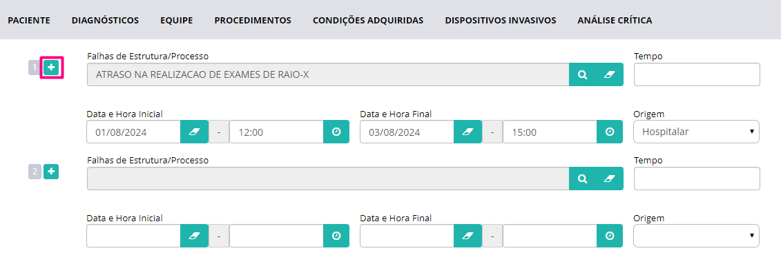781x264 pixels.
Task: Click the Tempo input field in row 1
Action: click(697, 74)
